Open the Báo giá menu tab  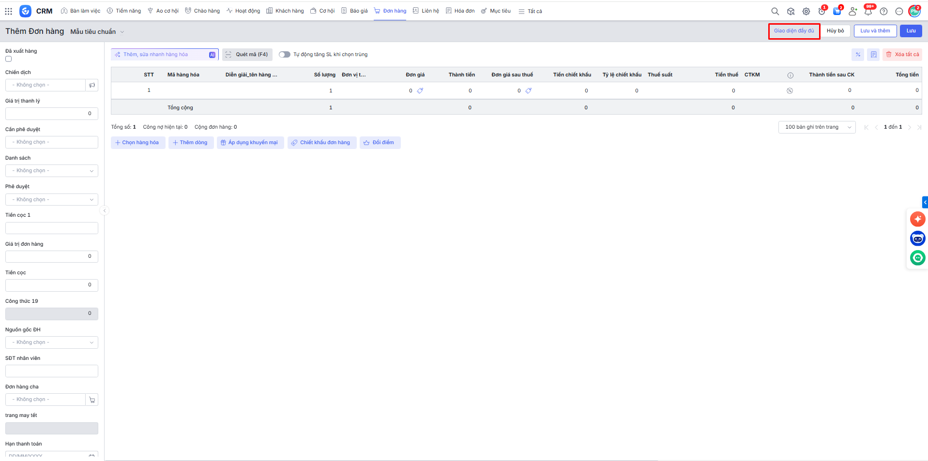354,11
